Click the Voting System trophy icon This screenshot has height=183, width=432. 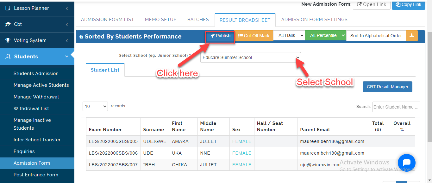pyautogui.click(x=8, y=40)
